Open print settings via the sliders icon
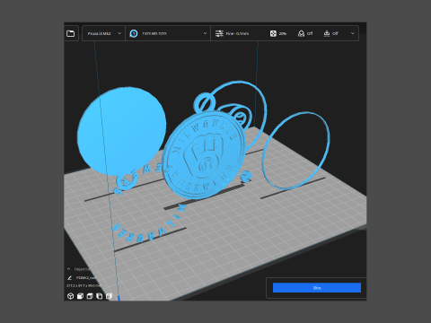The width and height of the screenshot is (431, 323). click(x=219, y=33)
